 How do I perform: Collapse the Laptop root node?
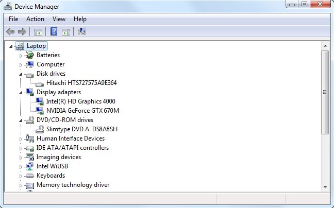click(11, 46)
